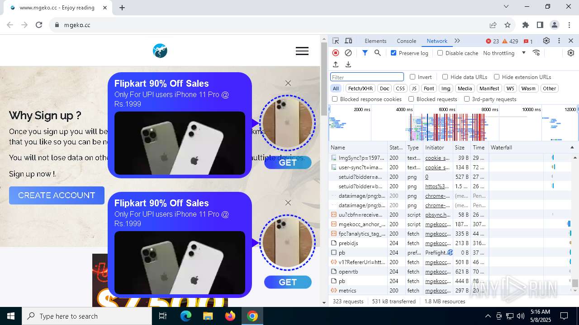
Task: Open Chrome tab search chevron
Action: pyautogui.click(x=506, y=6)
